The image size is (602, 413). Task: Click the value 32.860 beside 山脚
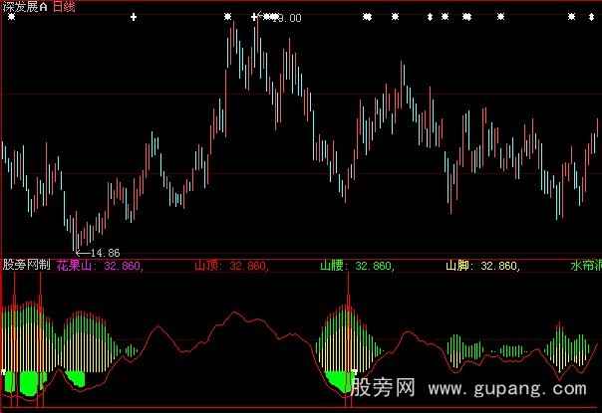point(500,267)
